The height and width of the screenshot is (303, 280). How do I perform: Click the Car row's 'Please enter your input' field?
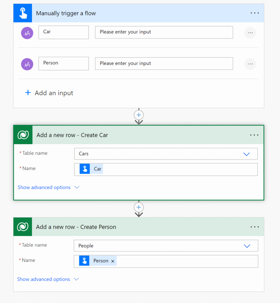(x=164, y=32)
